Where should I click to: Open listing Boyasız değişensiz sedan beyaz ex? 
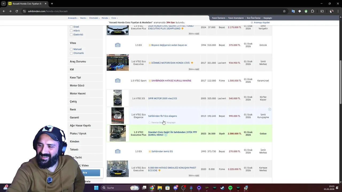pyautogui.click(x=169, y=45)
